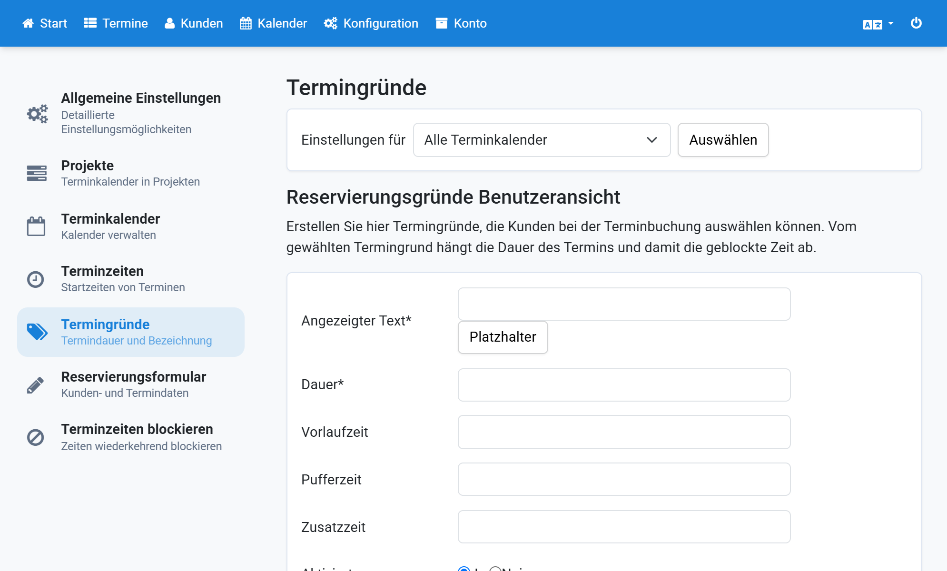Screen dimensions: 947x571
Task: Click the person icon beside Kunden
Action: (169, 23)
